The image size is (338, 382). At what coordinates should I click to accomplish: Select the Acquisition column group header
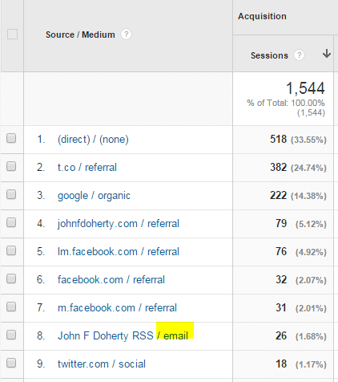[262, 16]
